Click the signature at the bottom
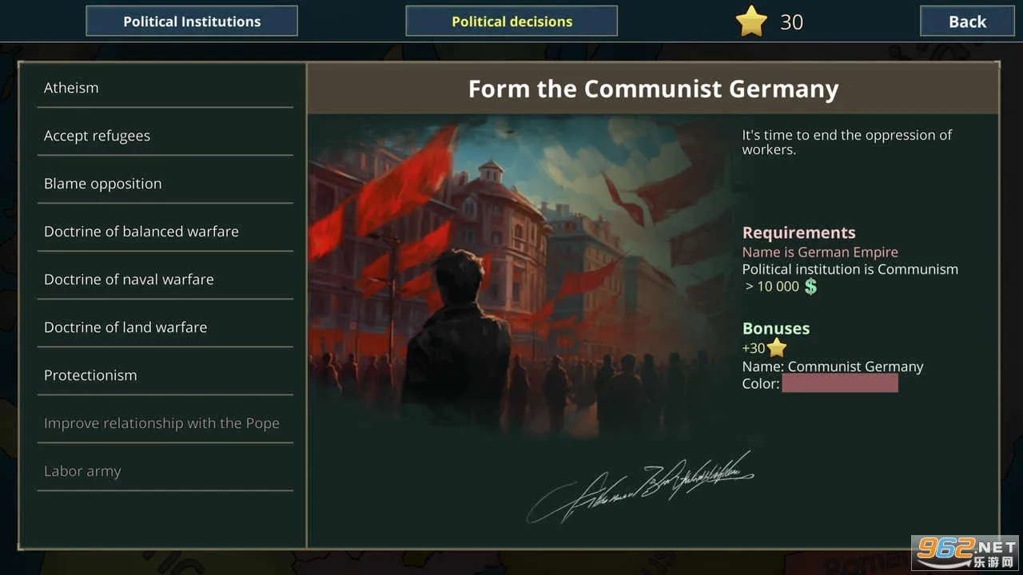The height and width of the screenshot is (575, 1023). click(x=639, y=487)
